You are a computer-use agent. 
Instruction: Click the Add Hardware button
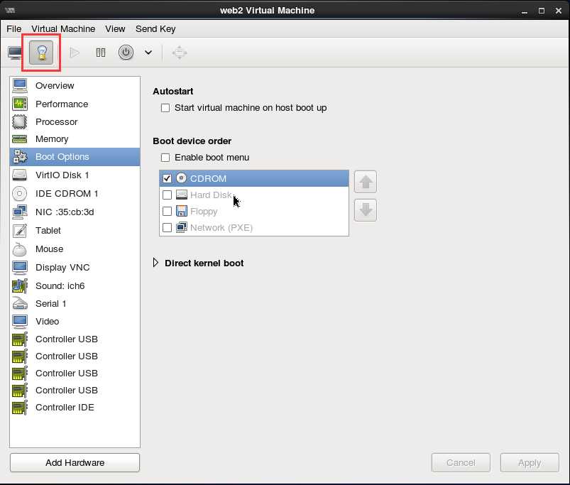coord(75,462)
